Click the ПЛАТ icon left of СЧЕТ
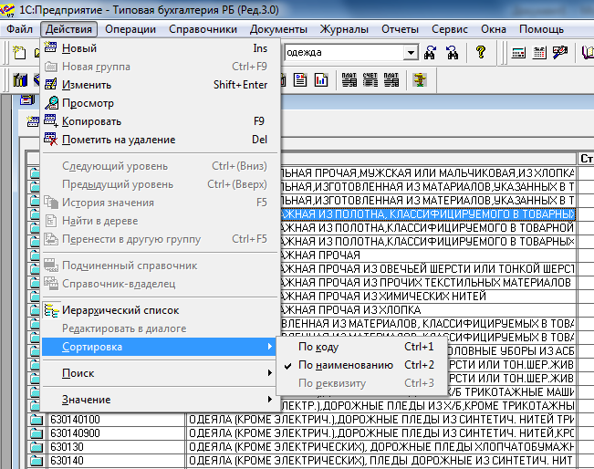 (349, 80)
